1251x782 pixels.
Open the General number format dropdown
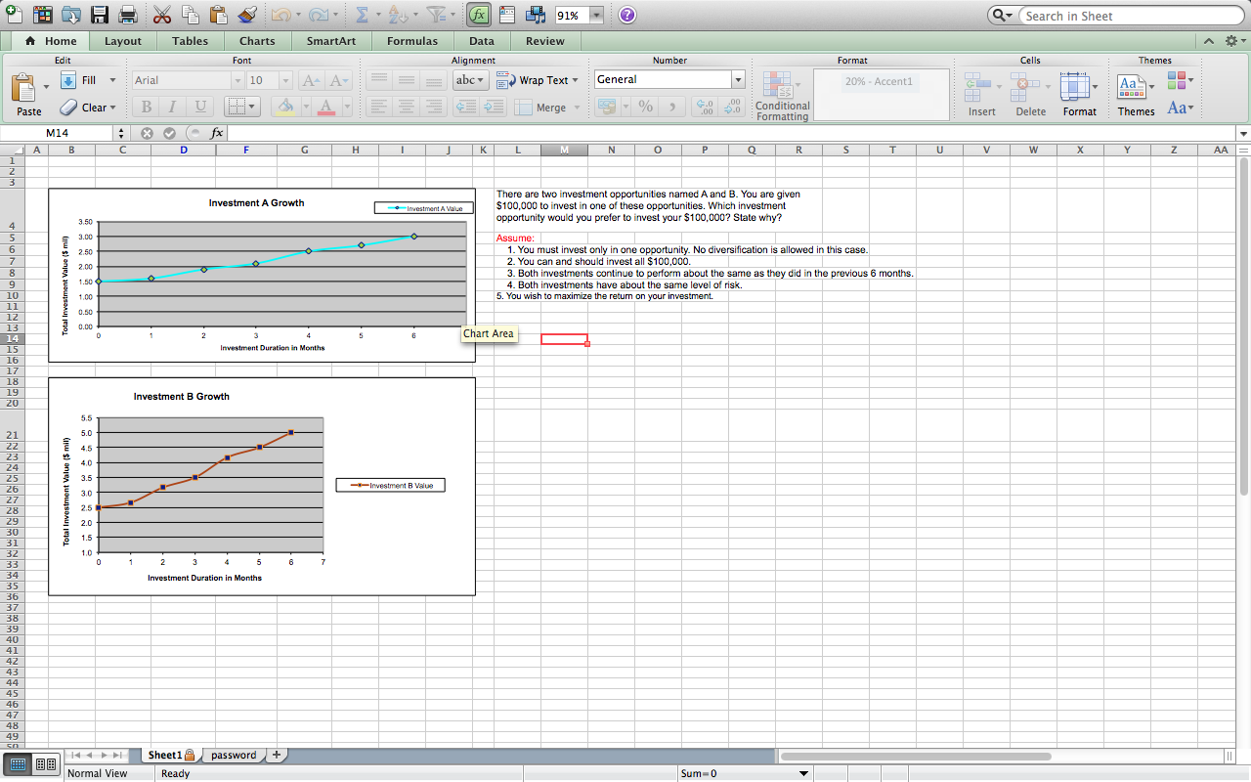click(738, 80)
